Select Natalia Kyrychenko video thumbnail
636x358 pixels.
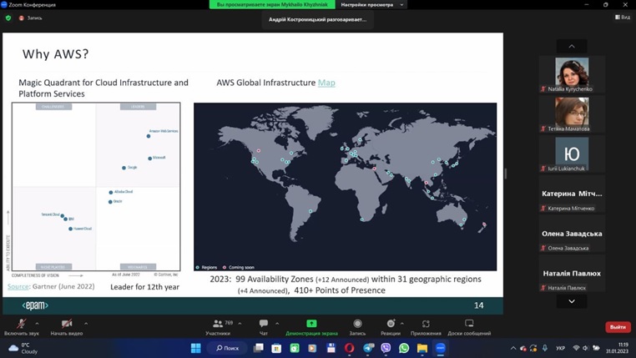572,74
